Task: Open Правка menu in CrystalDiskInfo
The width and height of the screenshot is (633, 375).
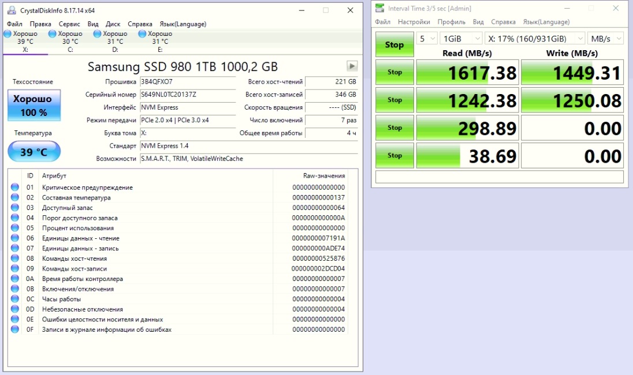Action: [40, 24]
